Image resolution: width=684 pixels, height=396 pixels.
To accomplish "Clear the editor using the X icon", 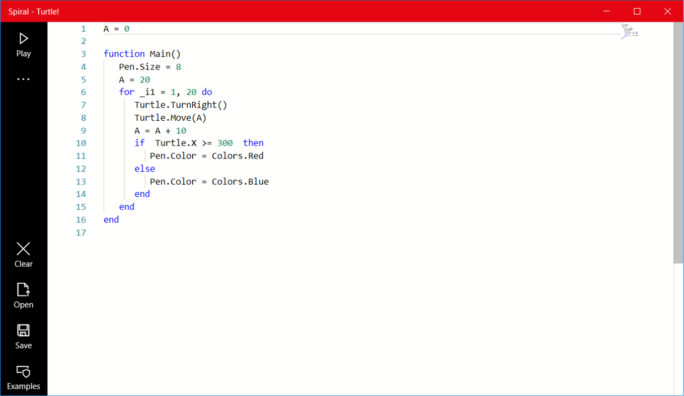I will click(x=23, y=249).
